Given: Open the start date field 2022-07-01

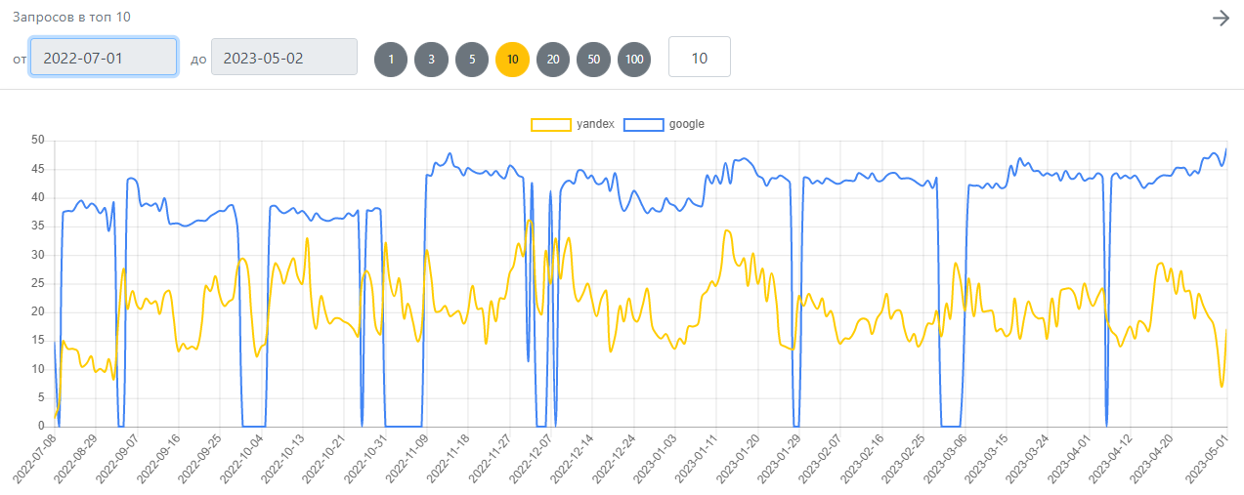Looking at the screenshot, I should [x=104, y=58].
